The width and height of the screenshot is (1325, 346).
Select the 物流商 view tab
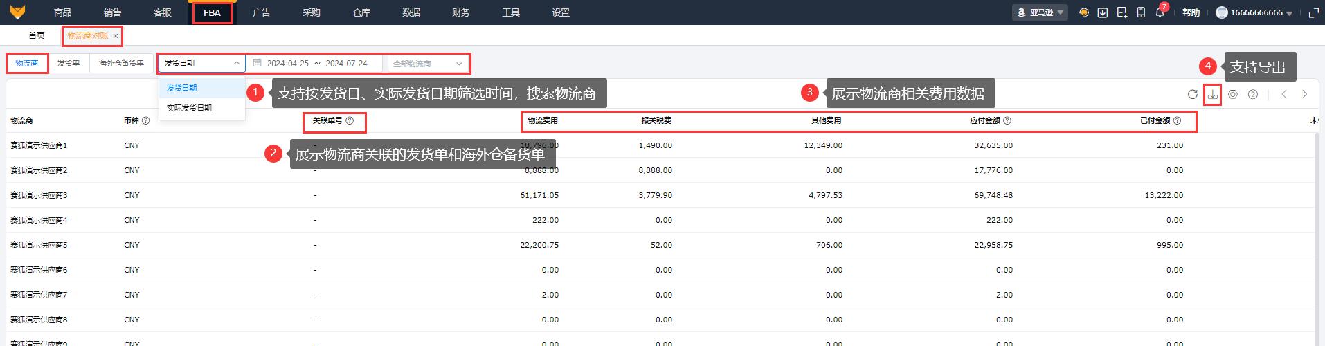coord(27,63)
